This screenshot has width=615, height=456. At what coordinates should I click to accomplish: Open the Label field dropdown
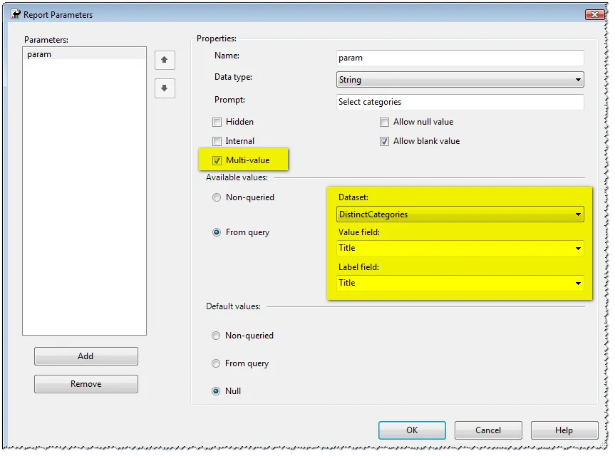pyautogui.click(x=577, y=283)
